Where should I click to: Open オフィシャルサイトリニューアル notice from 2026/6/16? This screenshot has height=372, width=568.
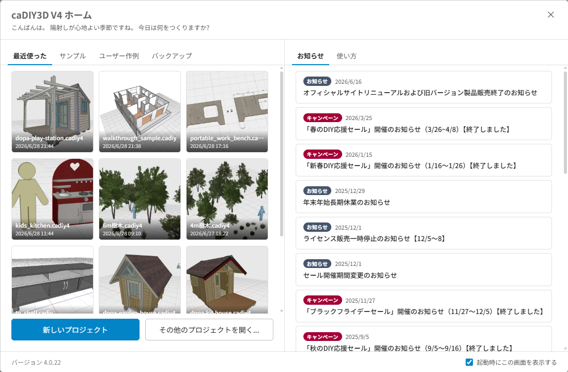click(423, 87)
